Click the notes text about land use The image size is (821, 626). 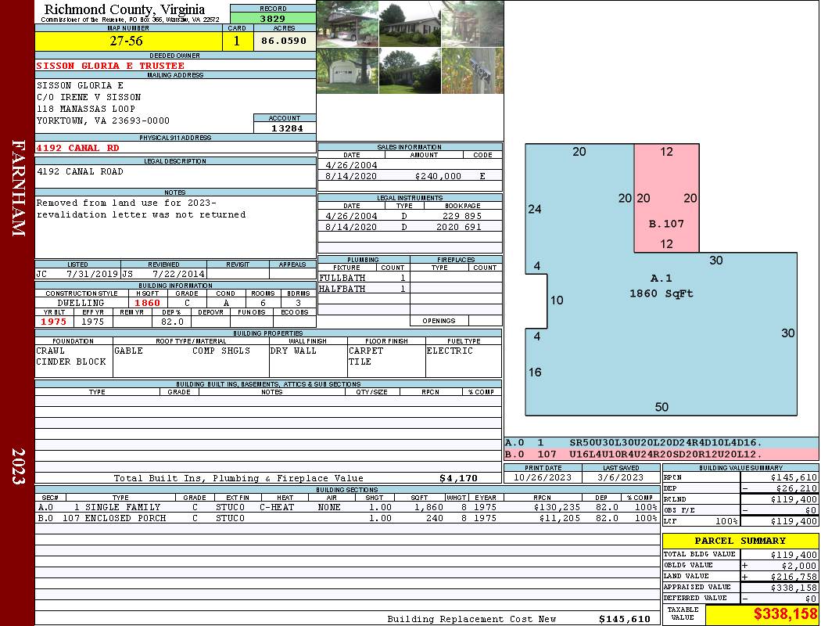142,209
